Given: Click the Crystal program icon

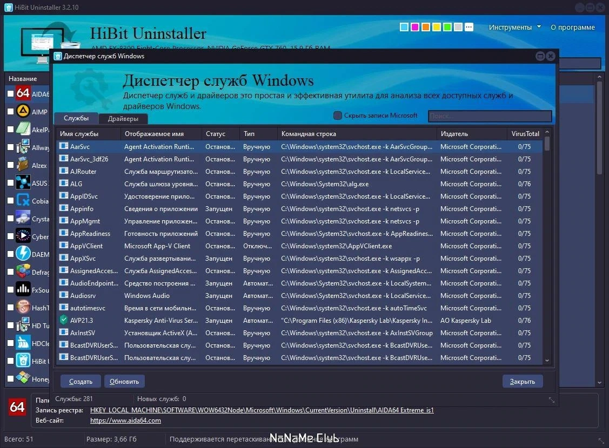Looking at the screenshot, I should 23,219.
